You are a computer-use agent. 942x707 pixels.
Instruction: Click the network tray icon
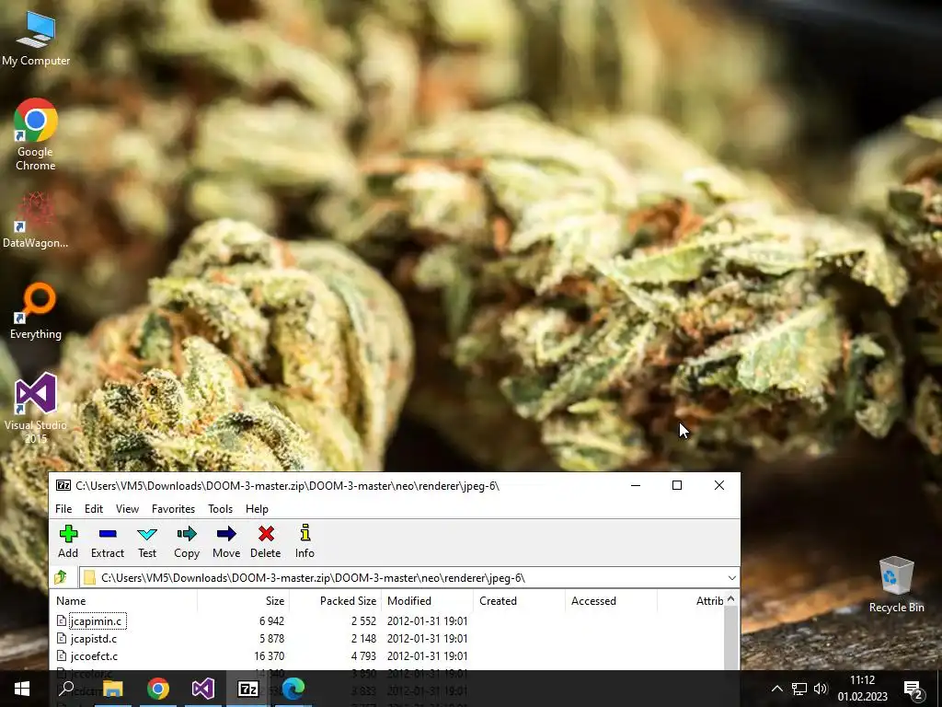(799, 689)
